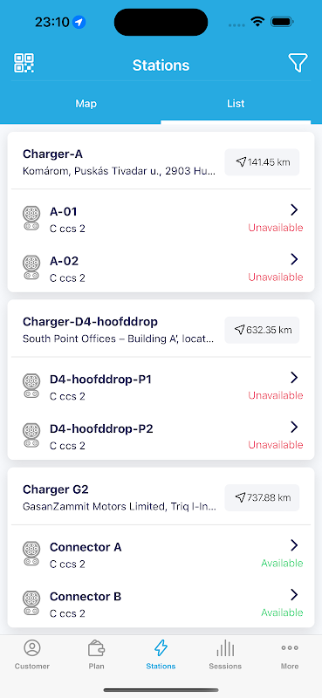Tap the 632.35 km navigation button

point(262,330)
